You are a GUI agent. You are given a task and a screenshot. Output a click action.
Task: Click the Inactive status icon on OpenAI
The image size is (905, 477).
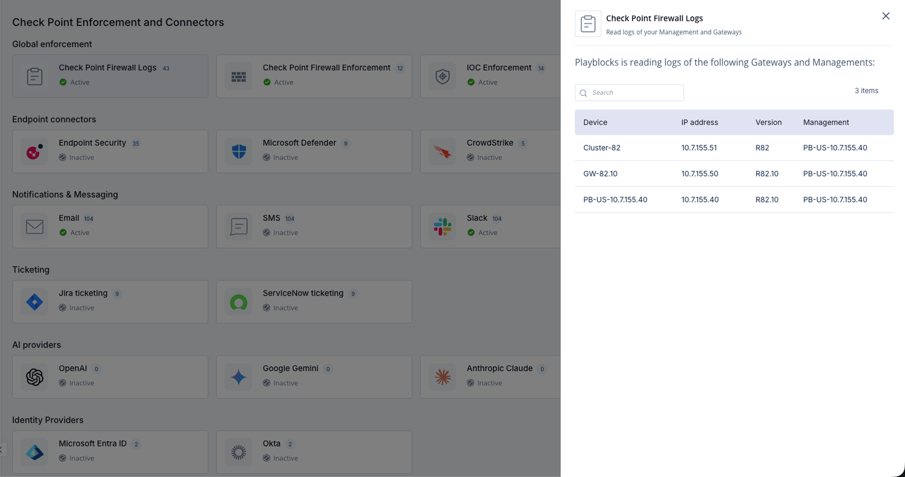pyautogui.click(x=62, y=383)
